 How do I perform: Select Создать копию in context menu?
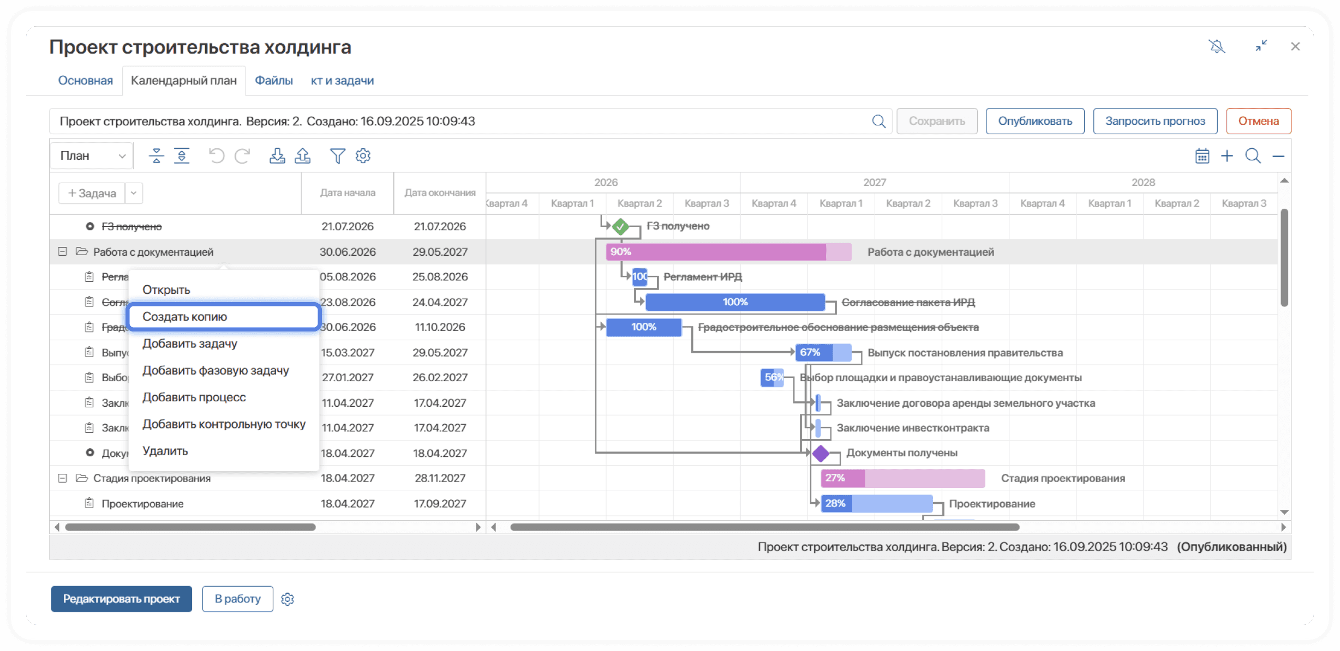coord(223,317)
